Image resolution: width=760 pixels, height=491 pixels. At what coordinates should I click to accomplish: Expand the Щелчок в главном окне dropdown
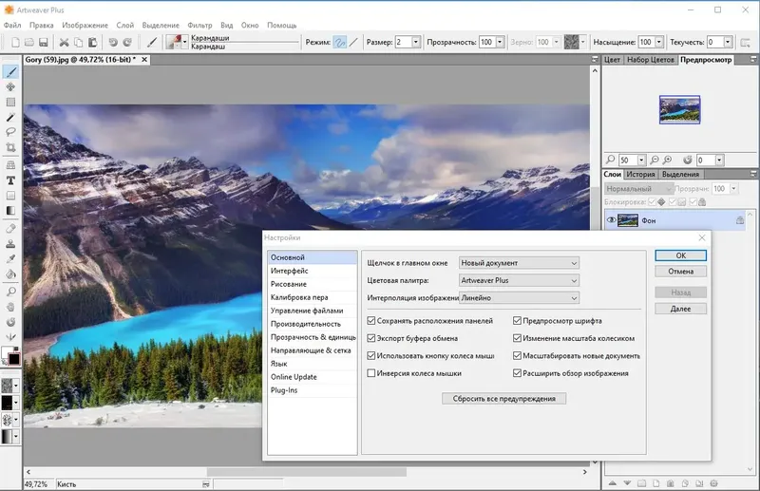(x=519, y=262)
